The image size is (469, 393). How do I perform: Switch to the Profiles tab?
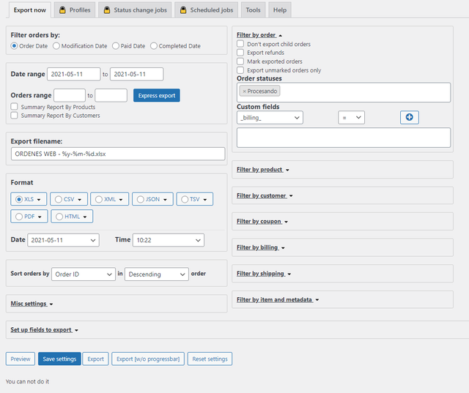coord(75,10)
